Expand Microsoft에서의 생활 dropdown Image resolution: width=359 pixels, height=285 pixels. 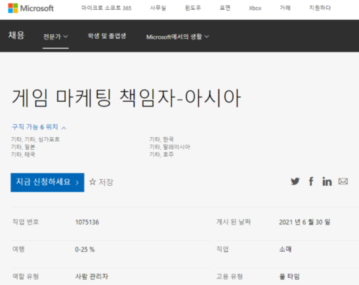[x=178, y=37]
